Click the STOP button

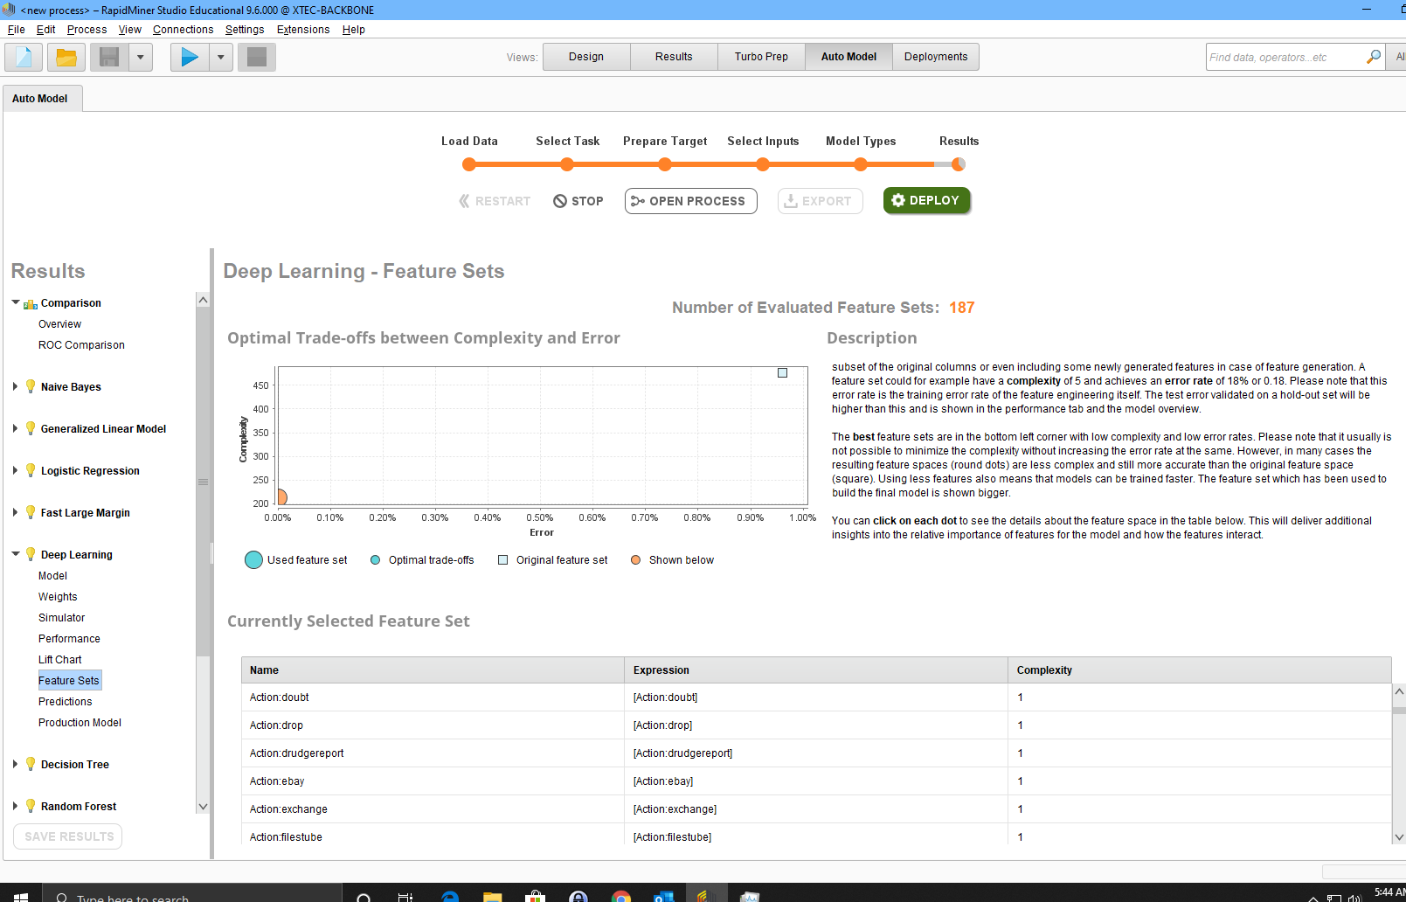tap(578, 201)
